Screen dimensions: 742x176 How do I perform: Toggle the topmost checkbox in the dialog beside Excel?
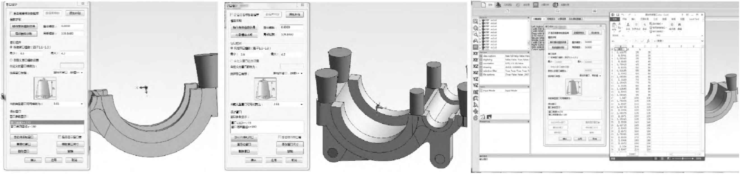tap(549, 33)
